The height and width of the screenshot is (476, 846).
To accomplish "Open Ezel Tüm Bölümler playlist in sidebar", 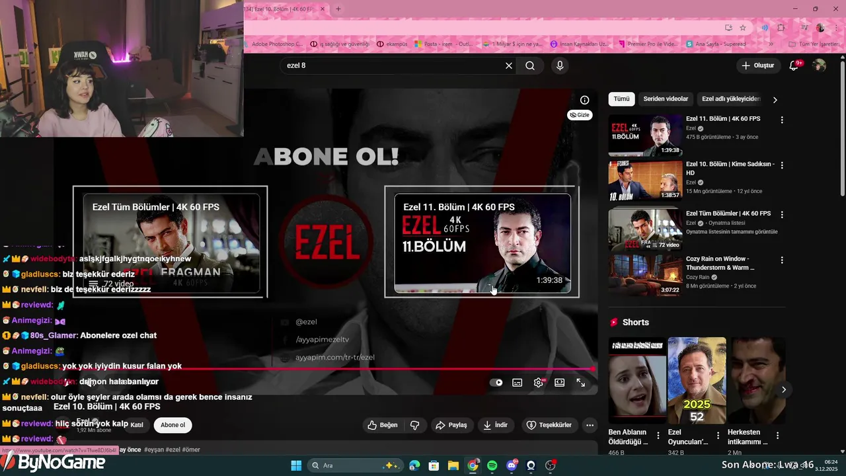I will (x=645, y=230).
